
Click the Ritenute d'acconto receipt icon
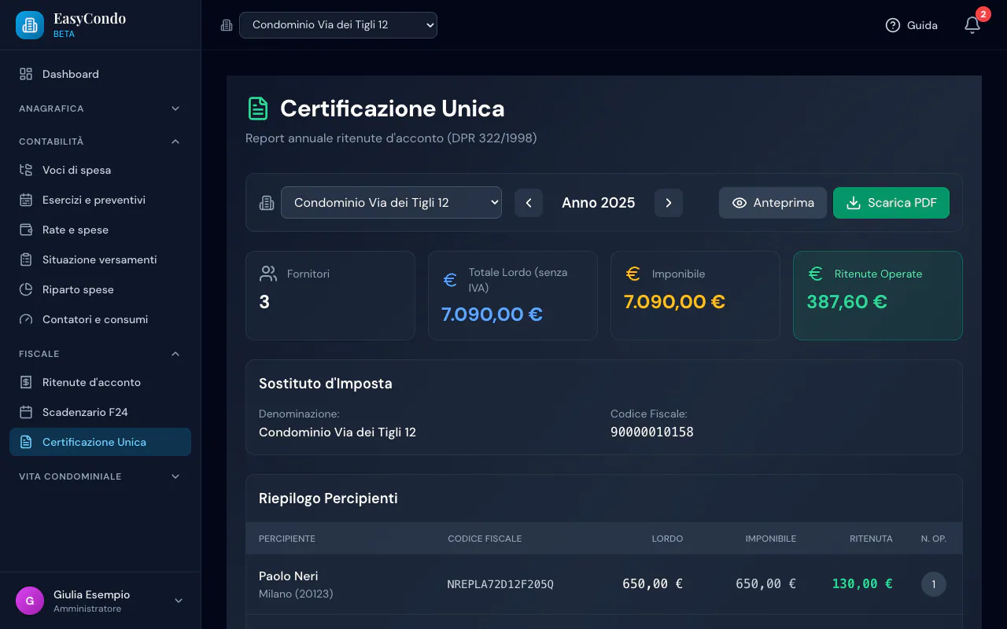pos(26,382)
